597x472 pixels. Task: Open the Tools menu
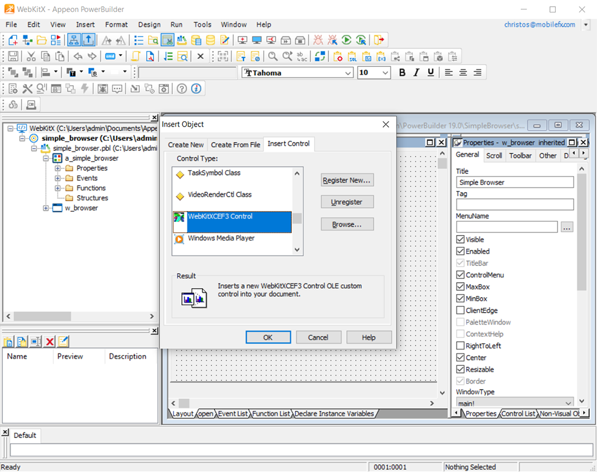click(x=202, y=24)
